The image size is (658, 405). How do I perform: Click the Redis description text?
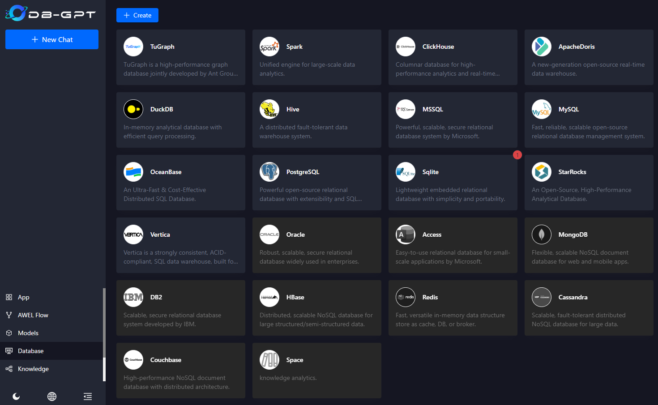click(x=450, y=320)
